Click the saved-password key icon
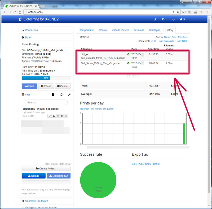The image size is (212, 209). click(x=174, y=12)
